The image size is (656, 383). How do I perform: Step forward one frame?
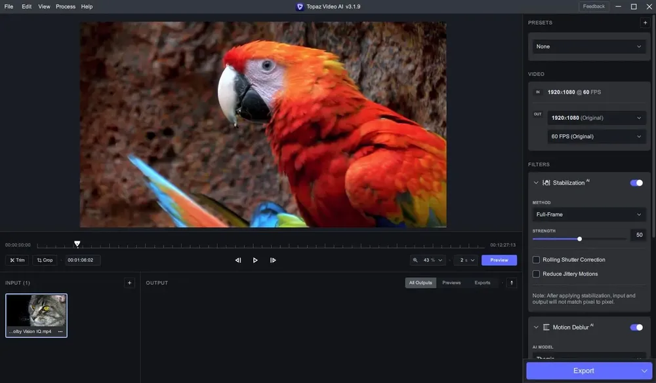tap(273, 260)
